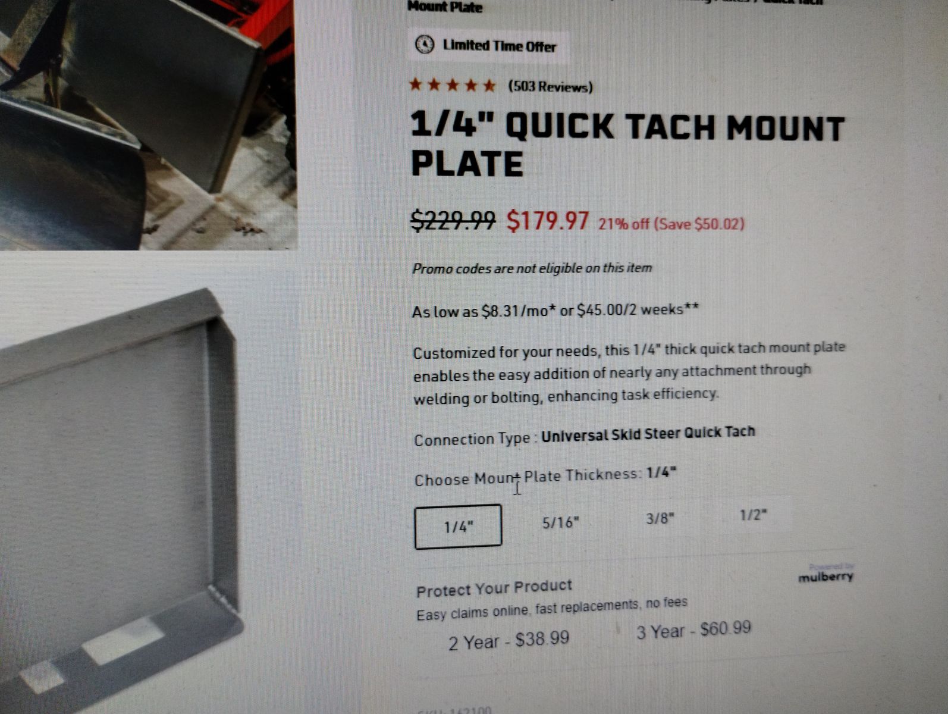Click the clock icon beside Limited Time Offer
948x714 pixels.
424,45
